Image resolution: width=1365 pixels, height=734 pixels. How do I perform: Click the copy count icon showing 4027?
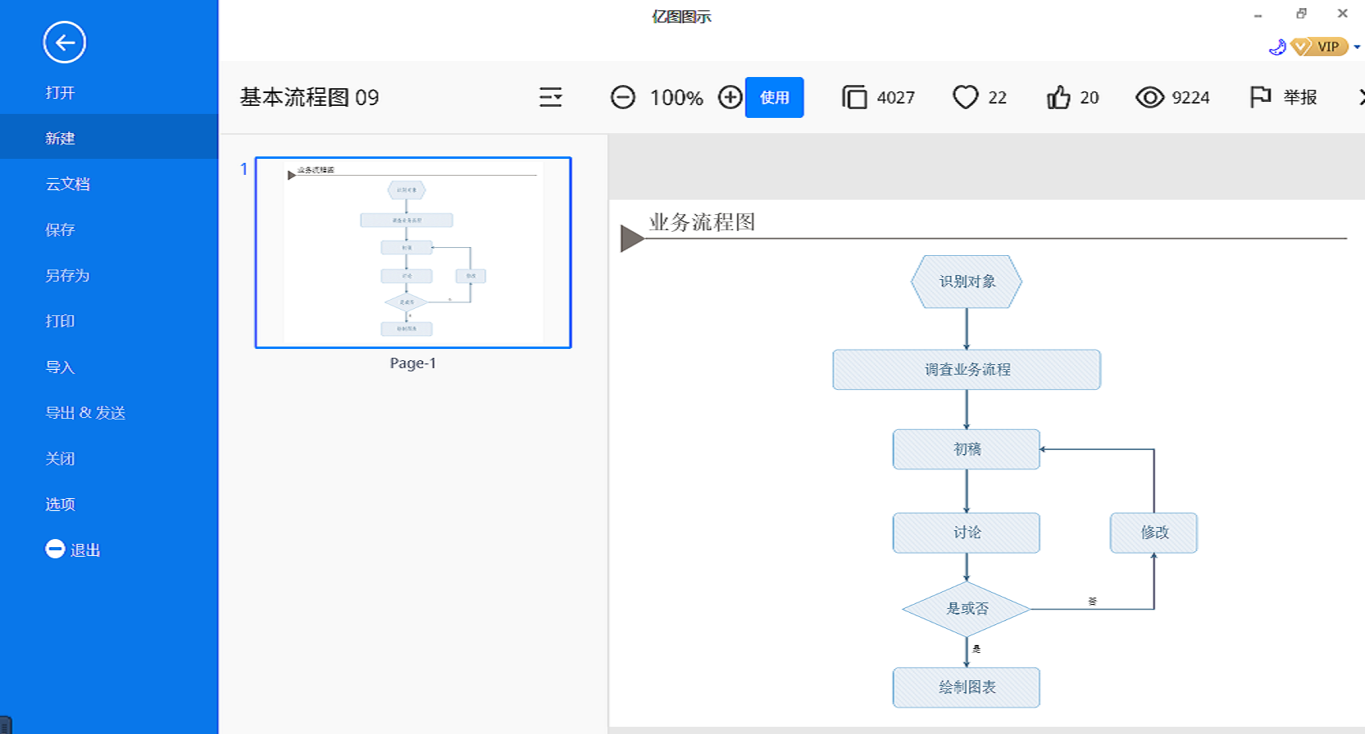tap(854, 97)
